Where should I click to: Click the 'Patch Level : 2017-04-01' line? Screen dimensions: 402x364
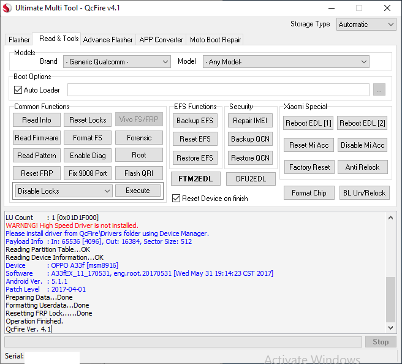point(45,289)
